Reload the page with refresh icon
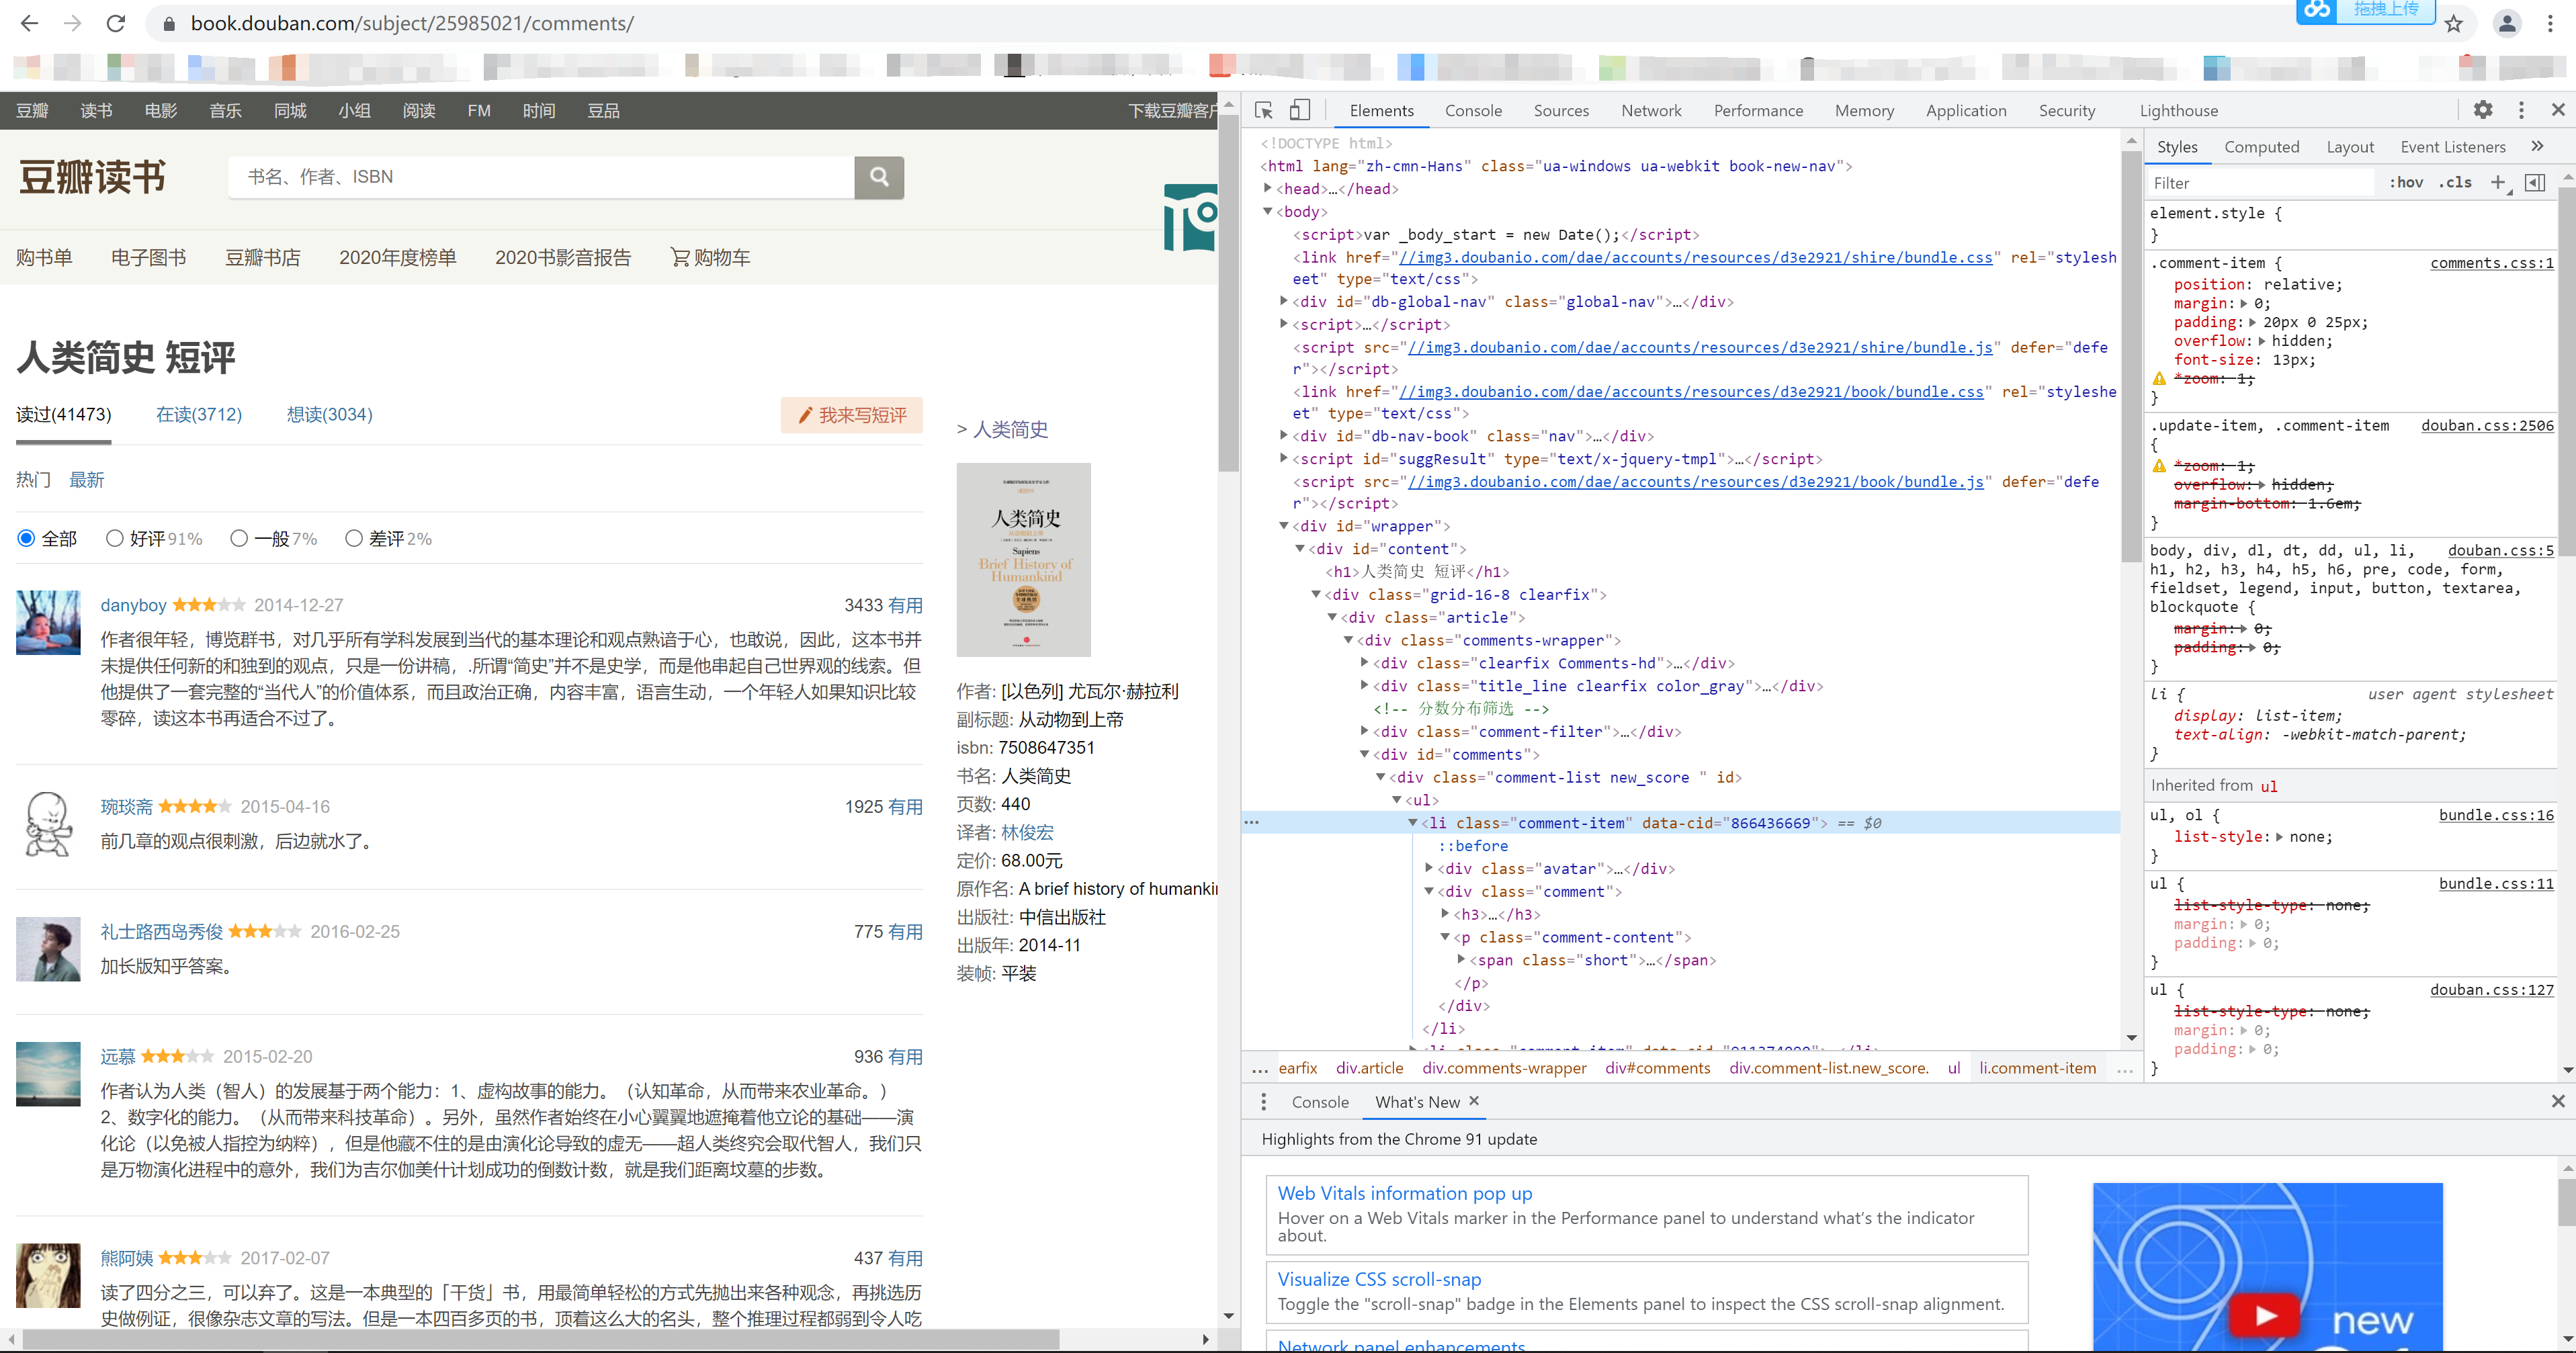The image size is (2576, 1353). (x=116, y=23)
